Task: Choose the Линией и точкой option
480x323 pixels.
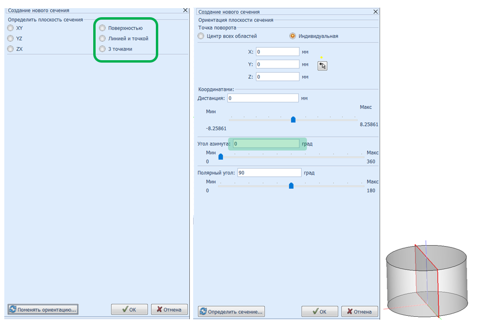Action: point(102,39)
